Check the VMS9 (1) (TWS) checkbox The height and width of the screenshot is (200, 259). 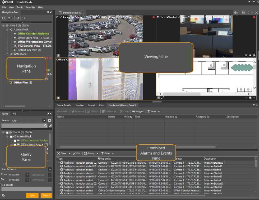click(7, 132)
